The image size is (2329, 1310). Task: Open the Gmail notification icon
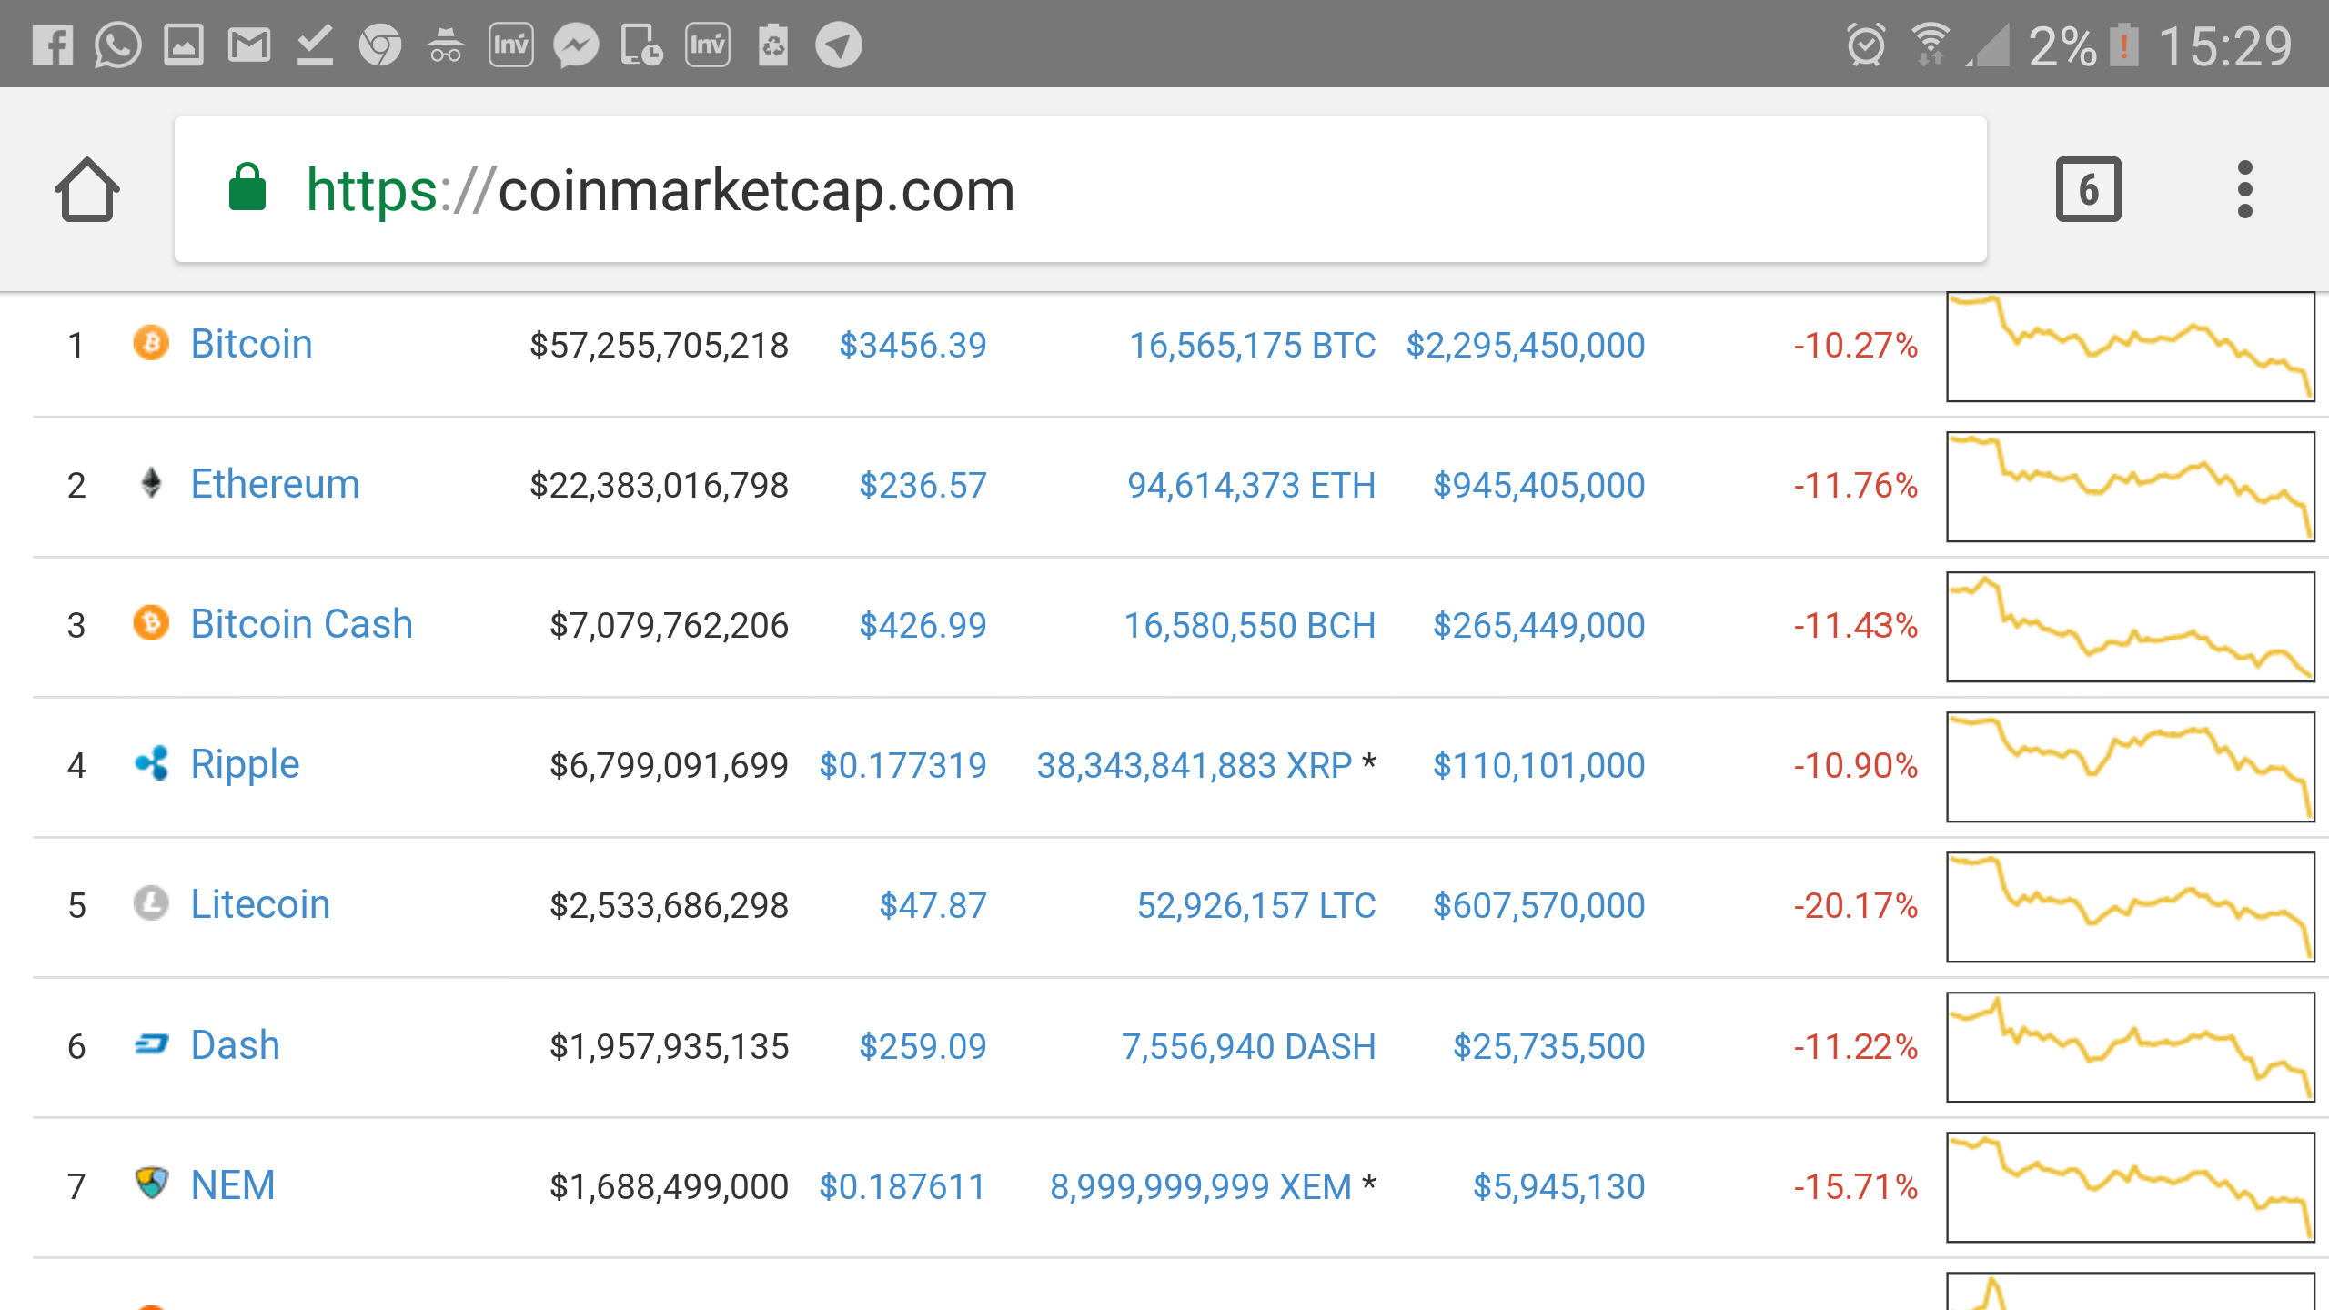click(248, 45)
